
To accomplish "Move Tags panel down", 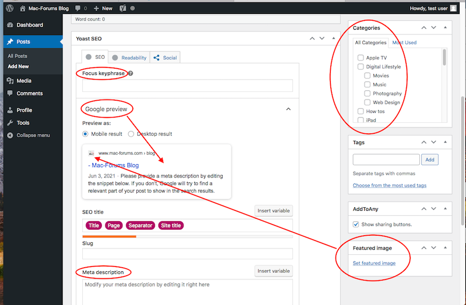I will pos(433,142).
